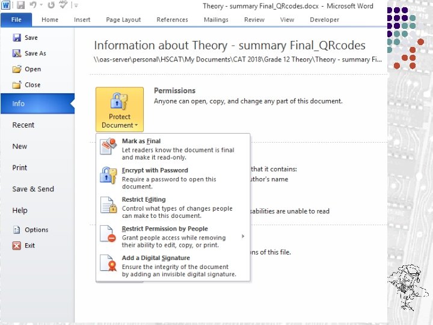Go to the References tab

tap(173, 20)
